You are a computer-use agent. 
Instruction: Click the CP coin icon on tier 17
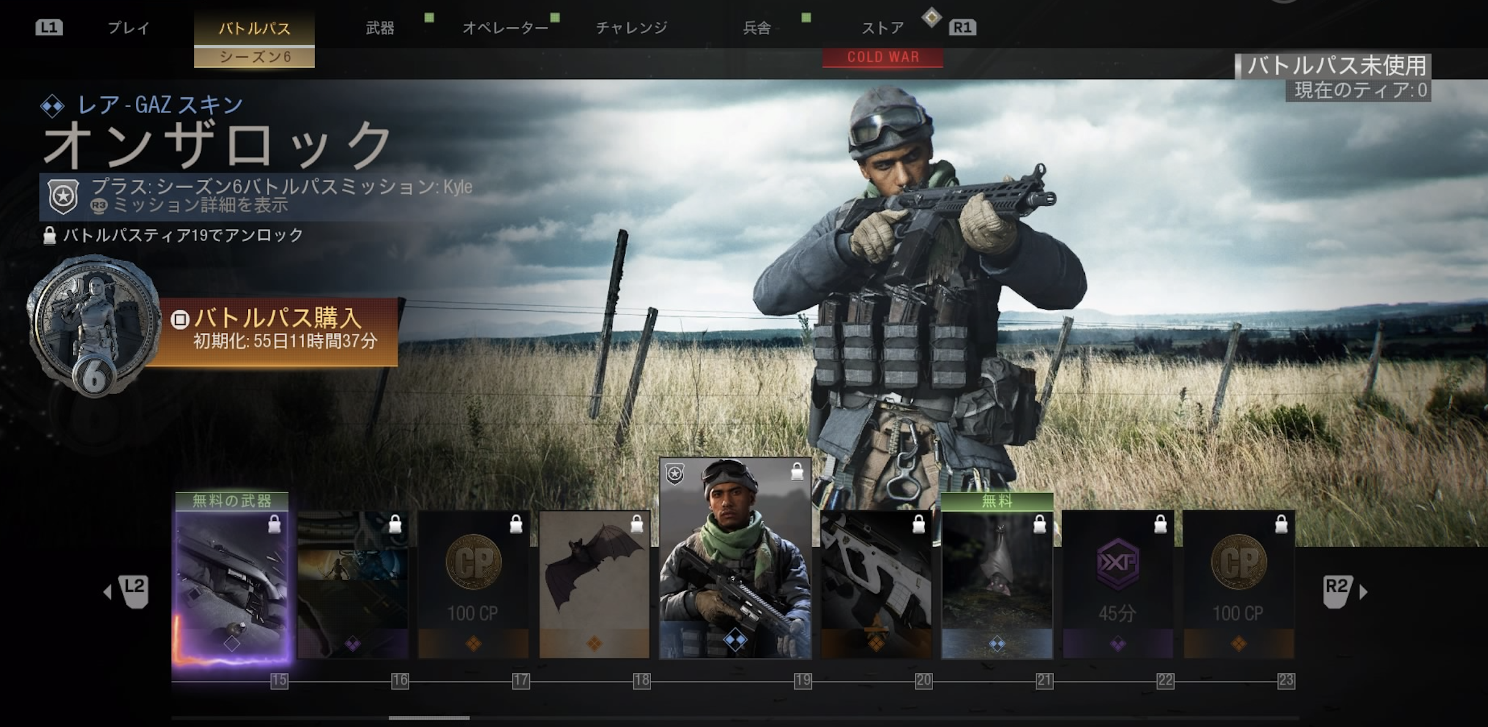(x=474, y=562)
